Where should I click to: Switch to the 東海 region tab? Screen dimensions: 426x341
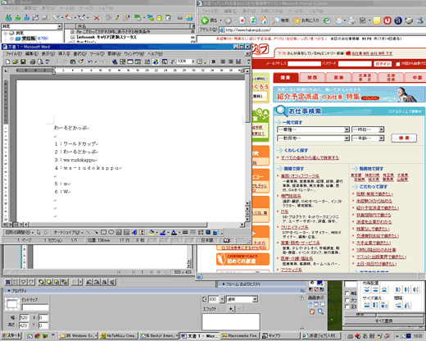(338, 78)
